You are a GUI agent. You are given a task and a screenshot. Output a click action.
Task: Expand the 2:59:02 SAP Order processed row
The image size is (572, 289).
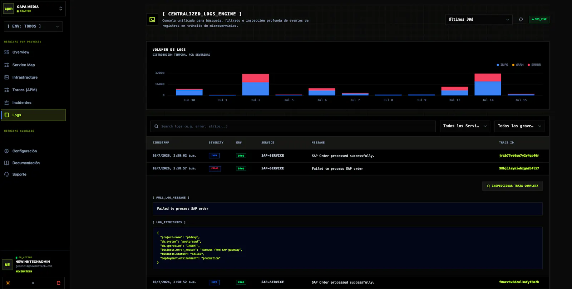(x=347, y=156)
